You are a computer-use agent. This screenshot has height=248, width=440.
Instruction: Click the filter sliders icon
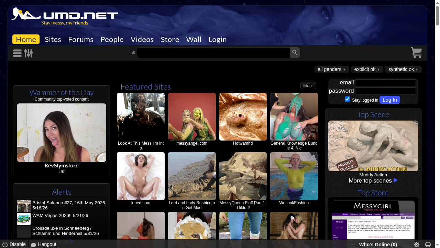29,53
